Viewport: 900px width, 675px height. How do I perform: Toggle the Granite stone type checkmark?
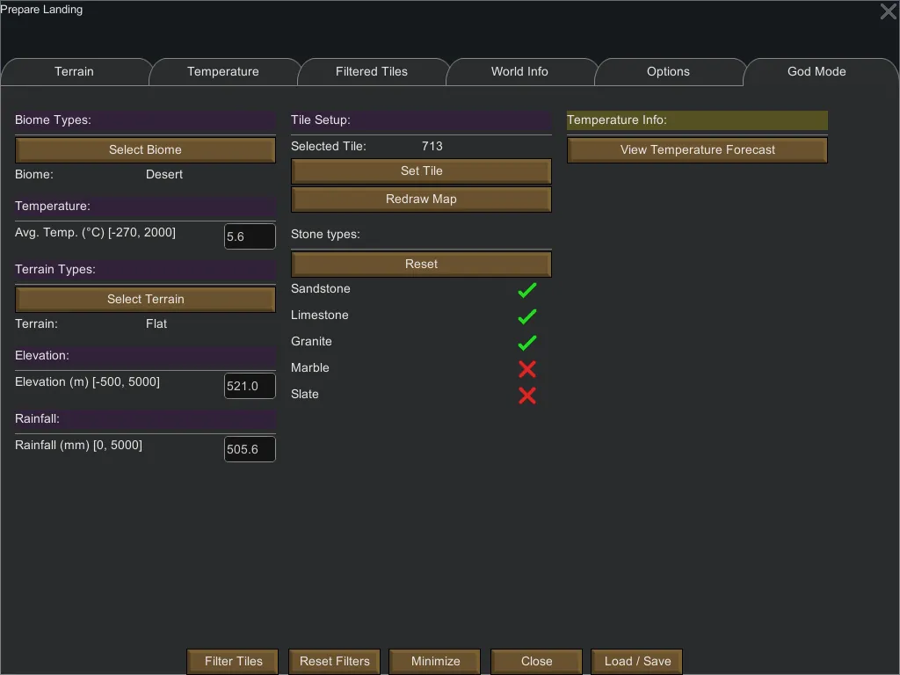[527, 343]
